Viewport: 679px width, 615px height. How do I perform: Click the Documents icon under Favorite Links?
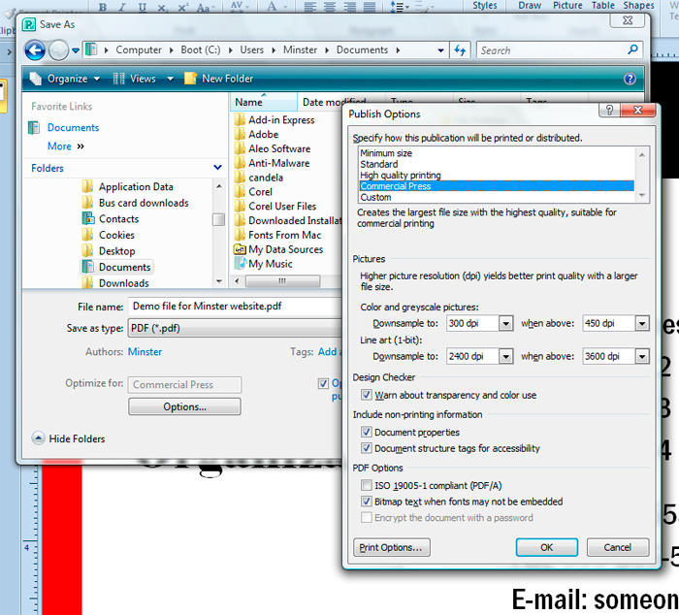point(35,127)
